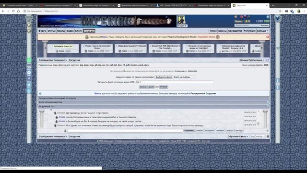Click upper blue arrow icon on right pillar
Viewport: 307px width, 173px height.
tap(278, 81)
